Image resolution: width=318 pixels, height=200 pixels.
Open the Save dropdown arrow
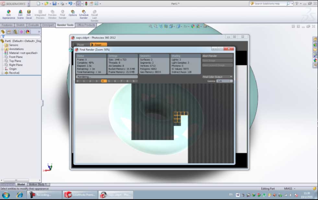pos(58,4)
